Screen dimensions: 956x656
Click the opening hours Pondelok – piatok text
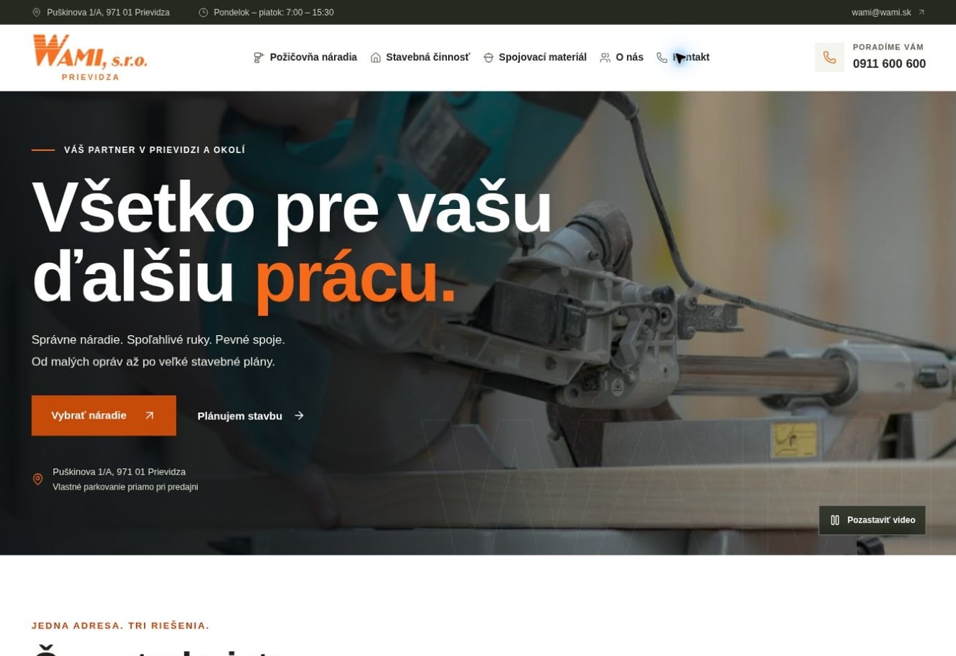(x=274, y=13)
